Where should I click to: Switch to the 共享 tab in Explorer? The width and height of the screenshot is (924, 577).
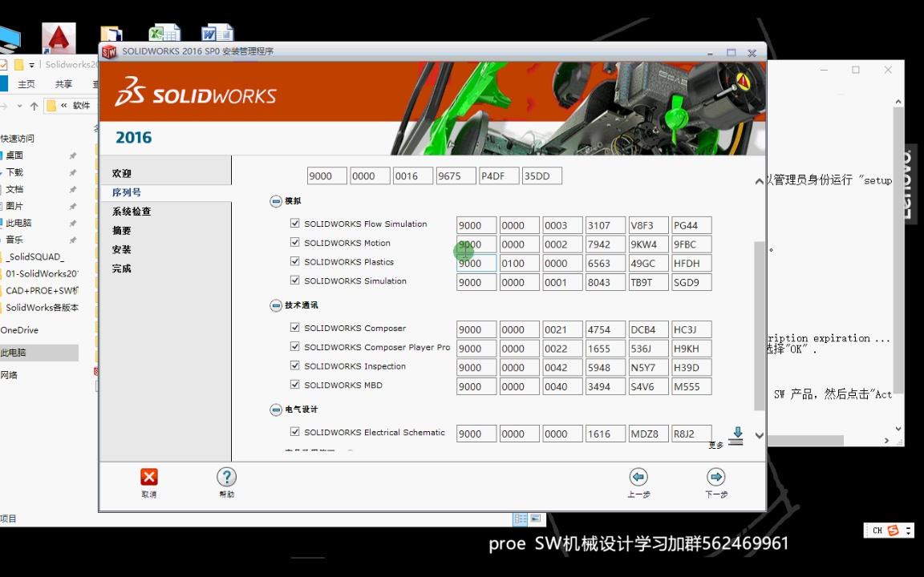(x=63, y=83)
